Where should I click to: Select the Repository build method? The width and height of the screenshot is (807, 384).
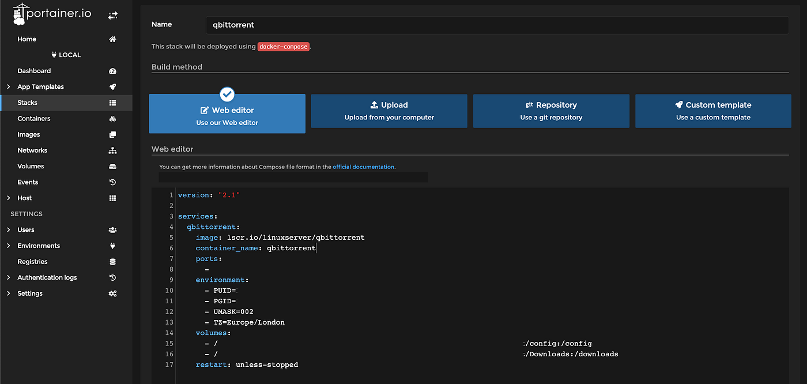(x=551, y=111)
